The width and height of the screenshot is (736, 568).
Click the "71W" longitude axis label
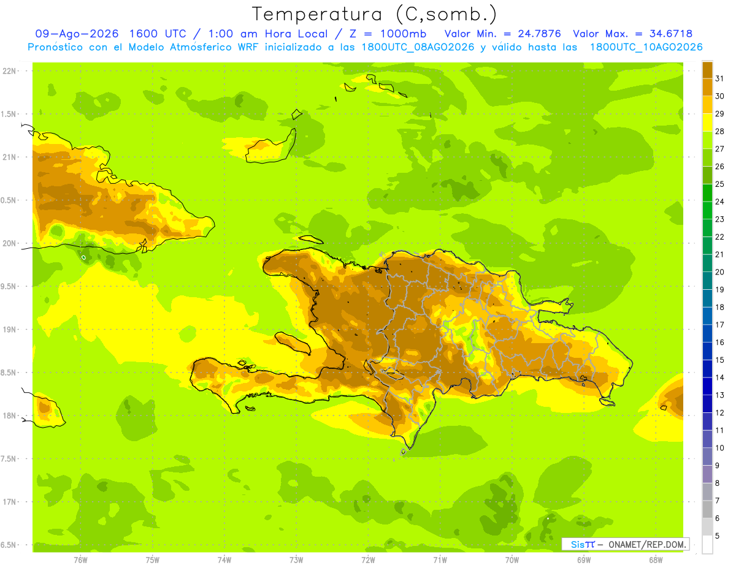pyautogui.click(x=440, y=560)
